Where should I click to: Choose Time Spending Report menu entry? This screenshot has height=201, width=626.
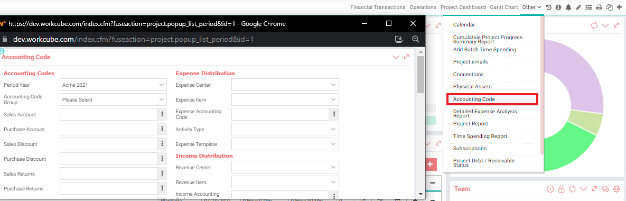(480, 136)
